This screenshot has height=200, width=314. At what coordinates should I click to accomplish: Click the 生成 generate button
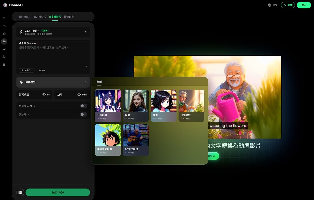[58, 192]
